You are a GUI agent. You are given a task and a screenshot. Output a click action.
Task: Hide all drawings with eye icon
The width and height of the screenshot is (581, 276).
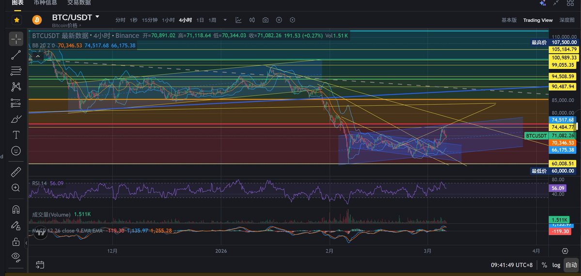click(x=16, y=256)
